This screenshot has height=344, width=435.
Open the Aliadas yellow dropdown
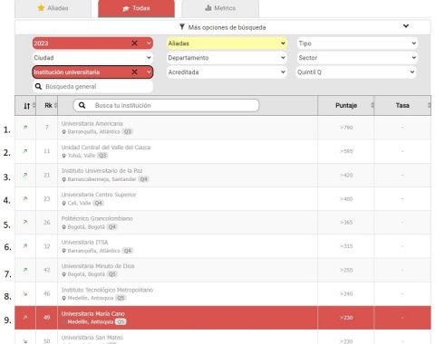pos(227,43)
